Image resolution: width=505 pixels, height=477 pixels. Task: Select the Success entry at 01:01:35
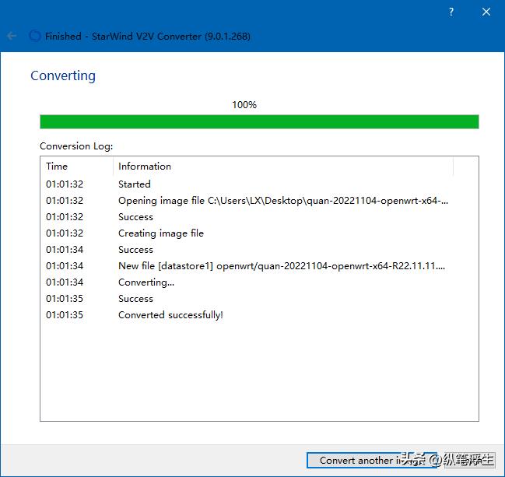tap(135, 299)
